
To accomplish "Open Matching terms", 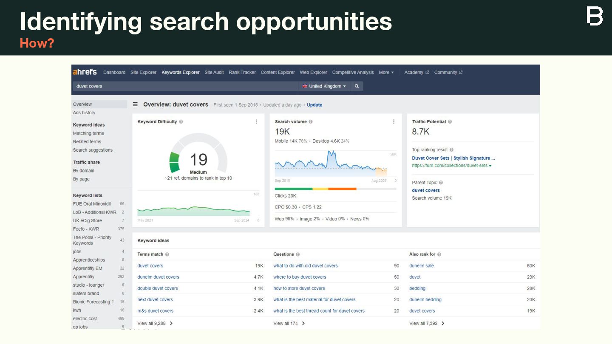I will [x=88, y=133].
